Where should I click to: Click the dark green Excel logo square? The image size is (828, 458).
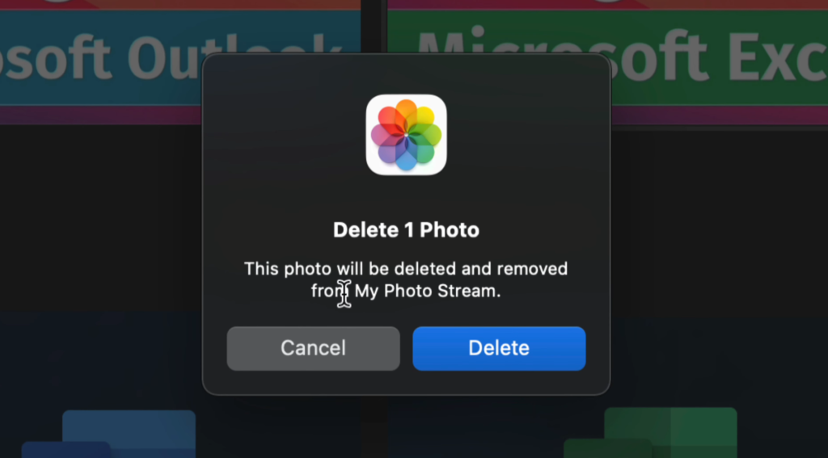pos(607,448)
